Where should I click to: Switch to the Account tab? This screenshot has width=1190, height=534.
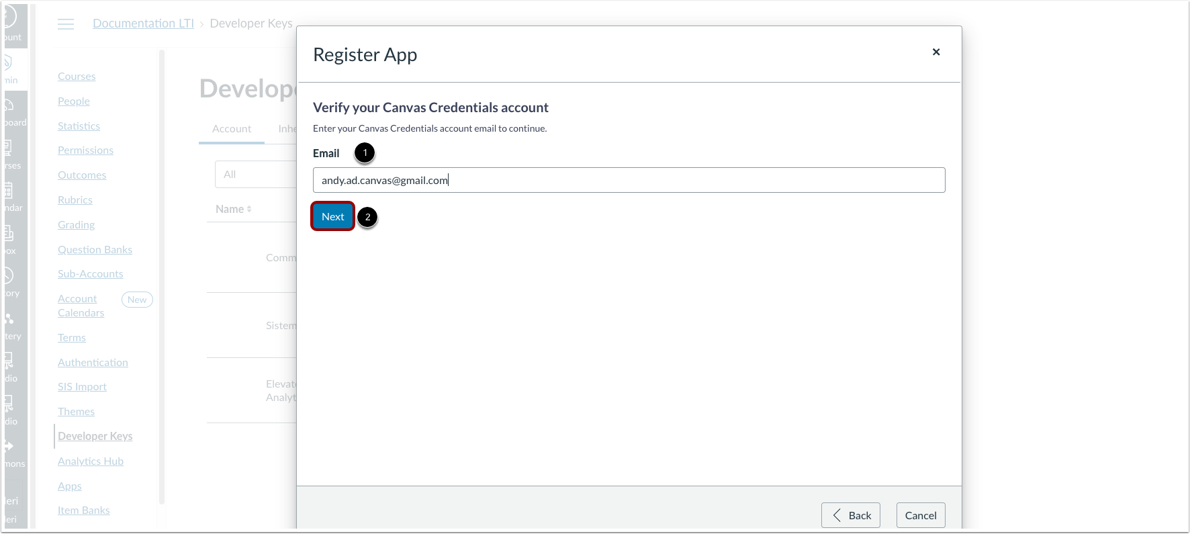[232, 129]
